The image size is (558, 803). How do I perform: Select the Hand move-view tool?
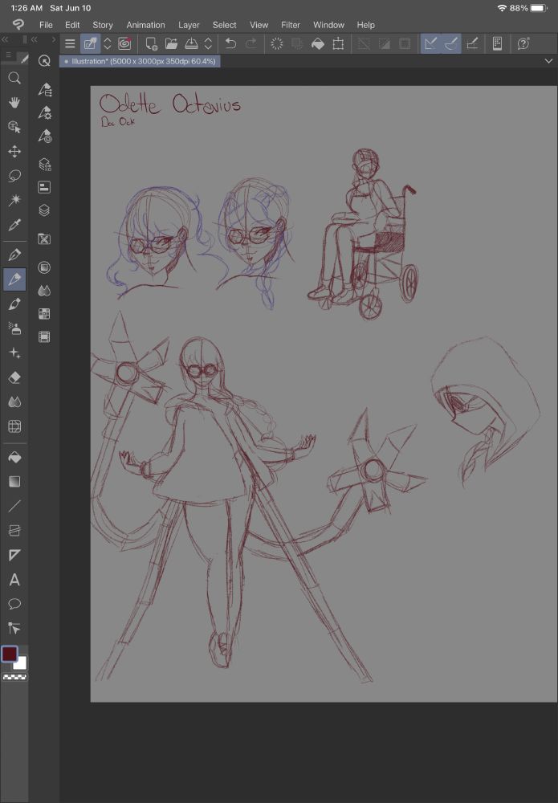(14, 103)
